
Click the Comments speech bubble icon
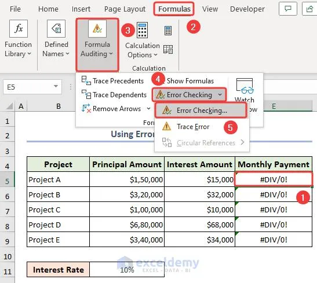[x=288, y=9]
